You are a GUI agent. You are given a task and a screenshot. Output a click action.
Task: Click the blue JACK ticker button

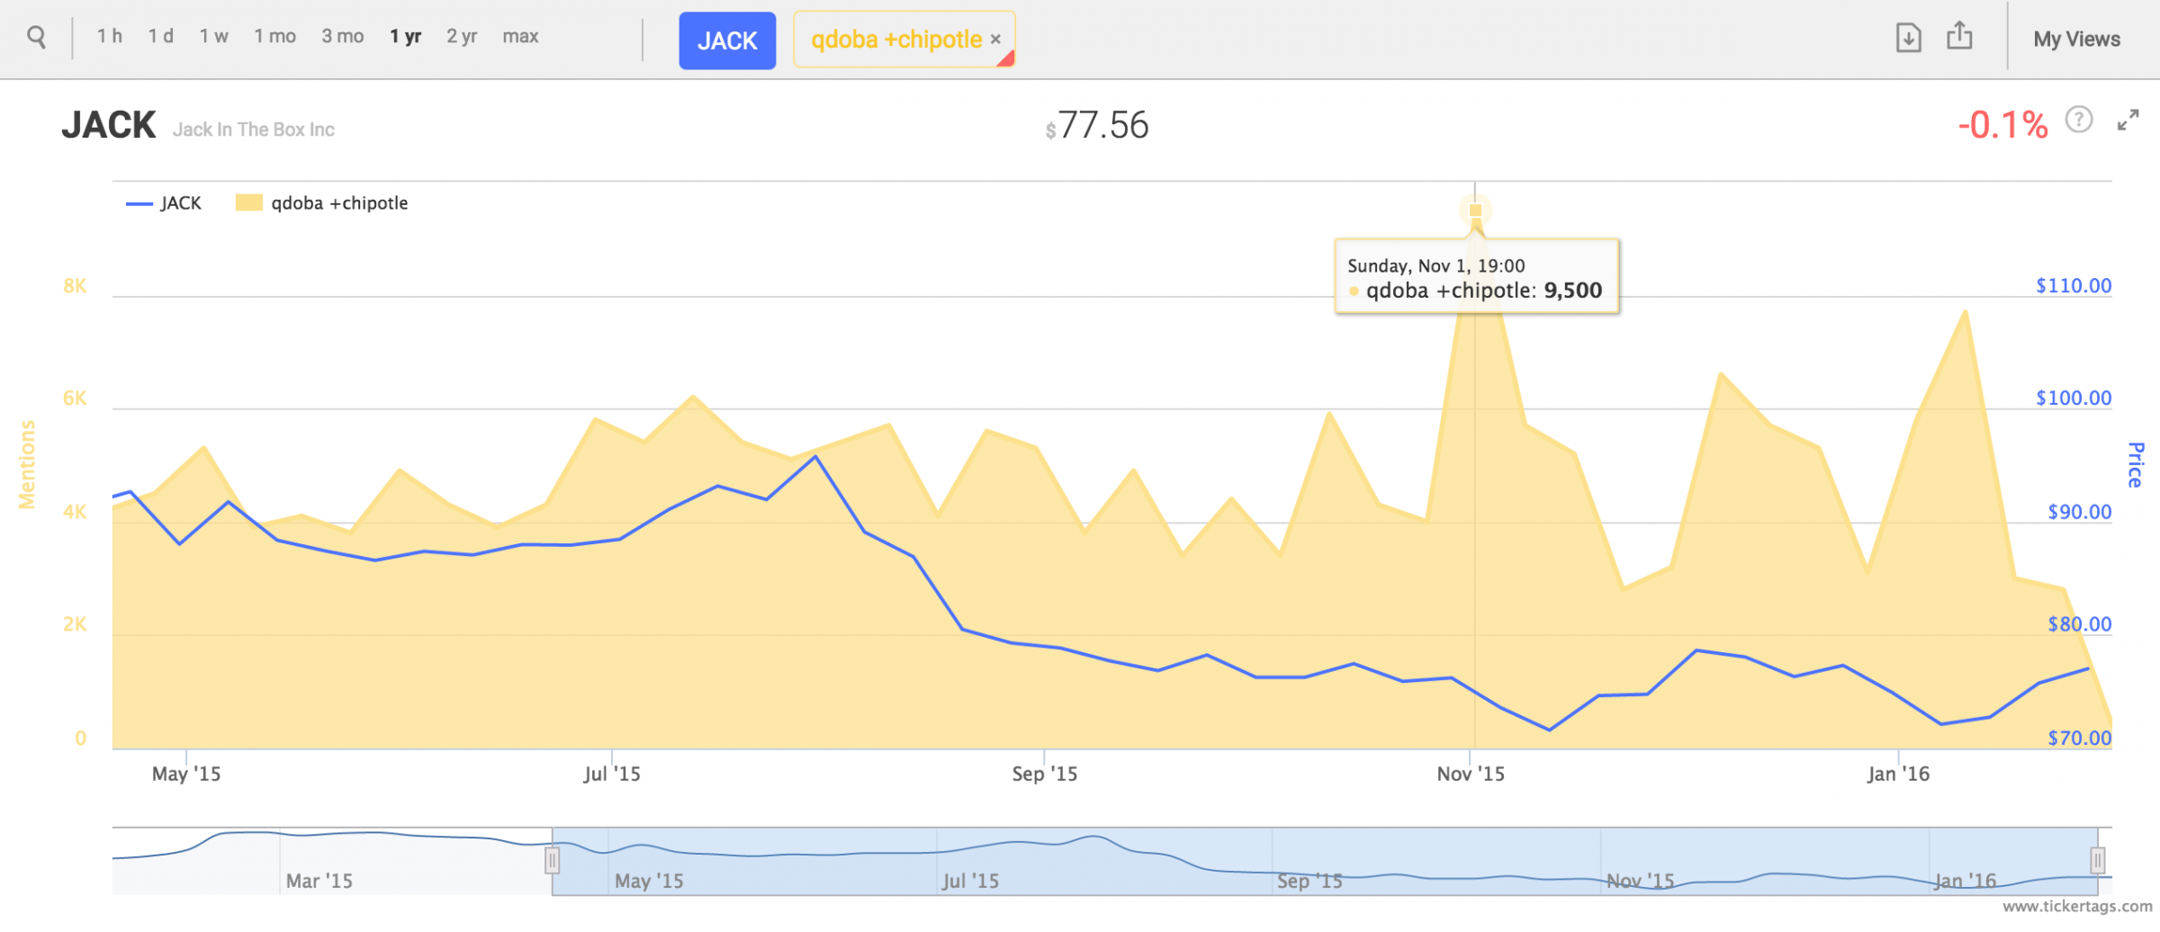point(727,40)
